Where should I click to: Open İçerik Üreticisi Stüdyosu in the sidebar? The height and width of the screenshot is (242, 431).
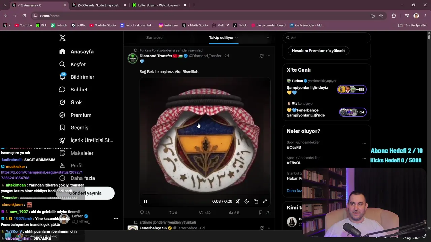pos(86,140)
